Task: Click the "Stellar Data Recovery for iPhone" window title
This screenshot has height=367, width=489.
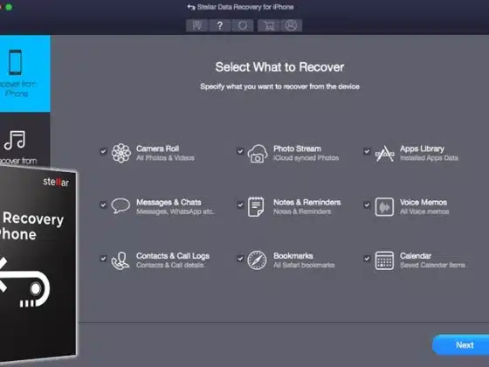Action: [x=245, y=7]
